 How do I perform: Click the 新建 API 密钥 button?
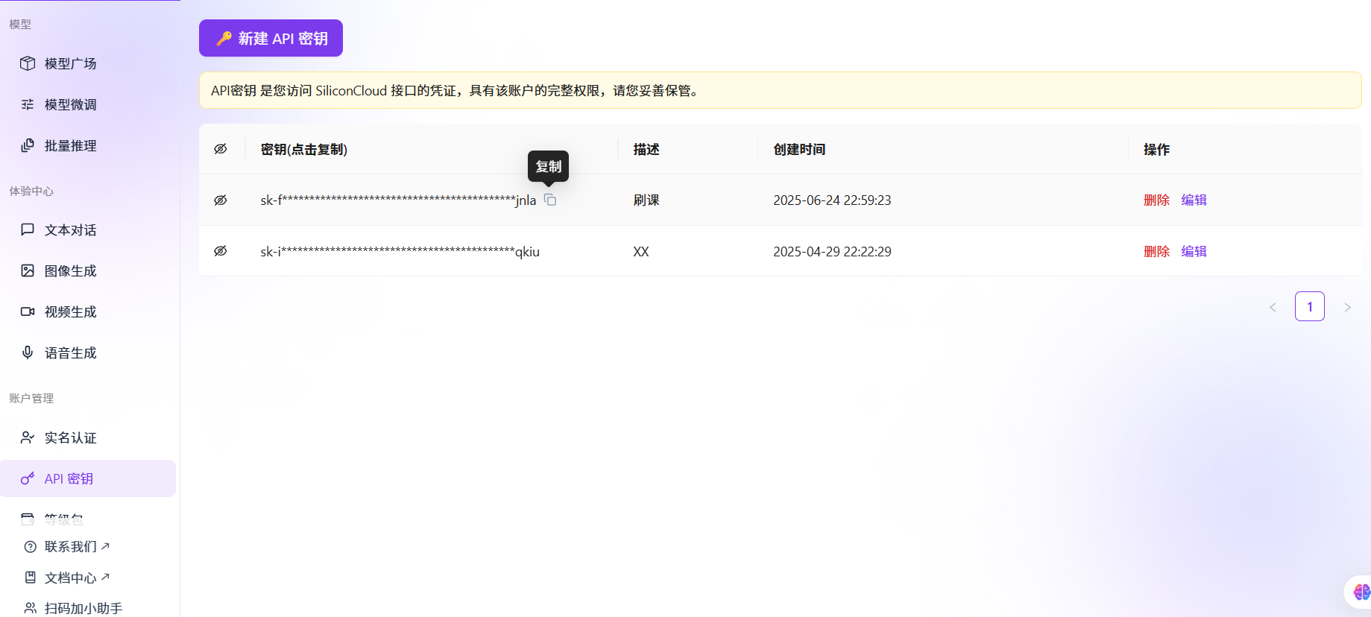pos(271,38)
